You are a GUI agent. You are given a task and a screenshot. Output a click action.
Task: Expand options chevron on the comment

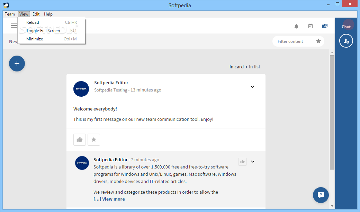pyautogui.click(x=253, y=162)
